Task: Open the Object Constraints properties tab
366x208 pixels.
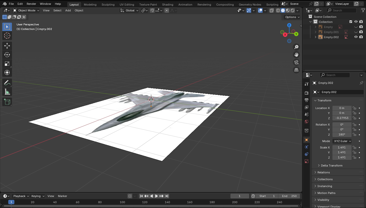Action: point(307,154)
